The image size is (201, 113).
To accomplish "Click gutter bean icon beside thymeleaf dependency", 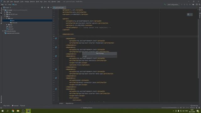I will pyautogui.click(x=56, y=38).
